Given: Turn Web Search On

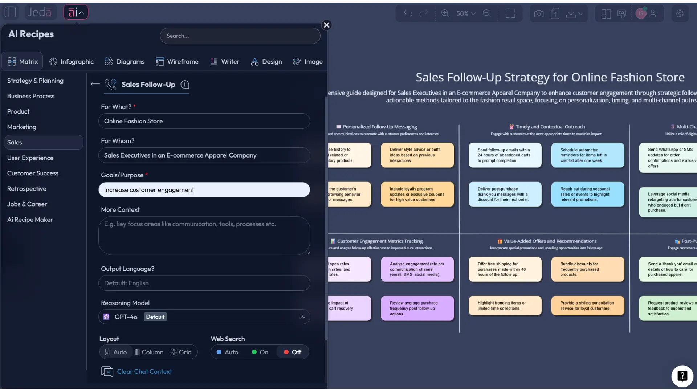Looking at the screenshot, I should [259, 352].
